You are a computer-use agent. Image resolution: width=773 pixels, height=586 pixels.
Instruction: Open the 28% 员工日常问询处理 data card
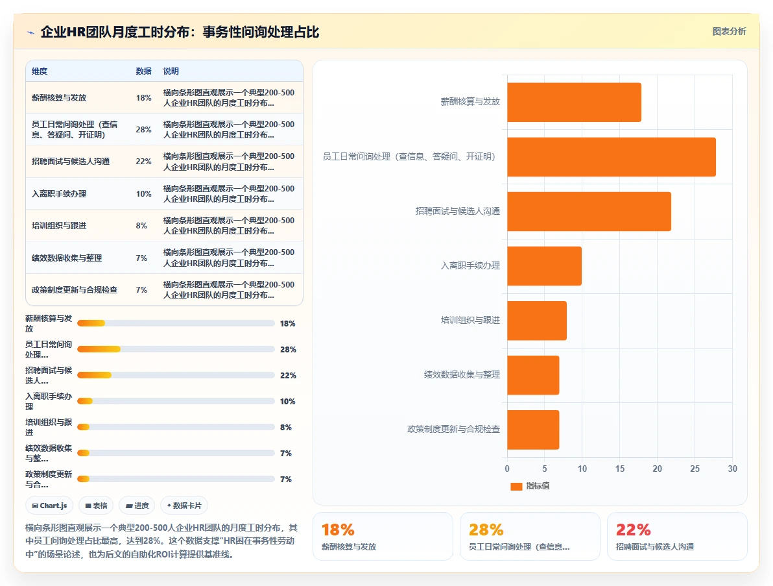pos(530,536)
